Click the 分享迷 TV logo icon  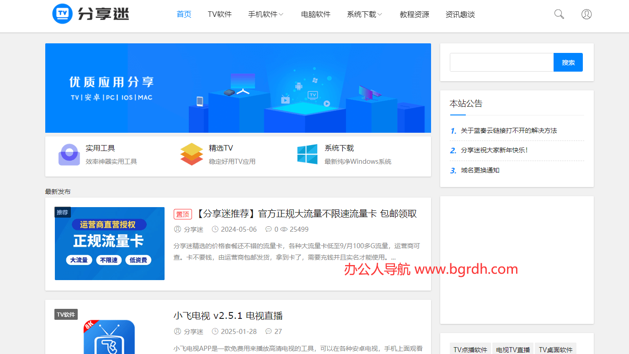coord(63,14)
